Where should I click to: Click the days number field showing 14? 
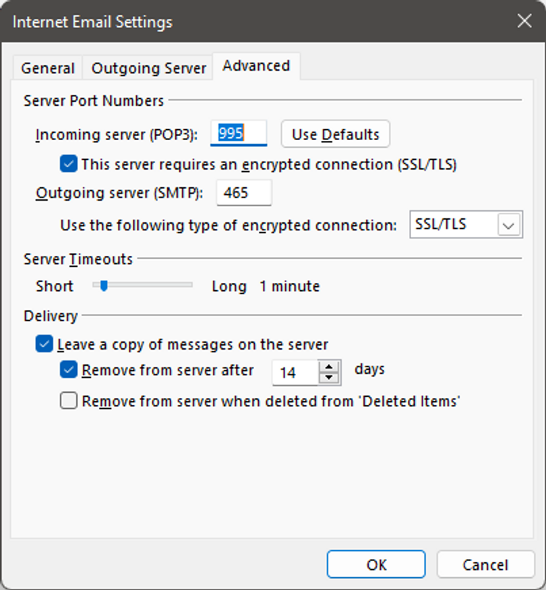click(293, 372)
